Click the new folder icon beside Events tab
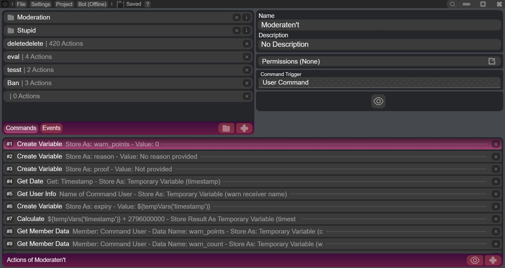Viewport: 505px width, 268px height. pyautogui.click(x=226, y=128)
